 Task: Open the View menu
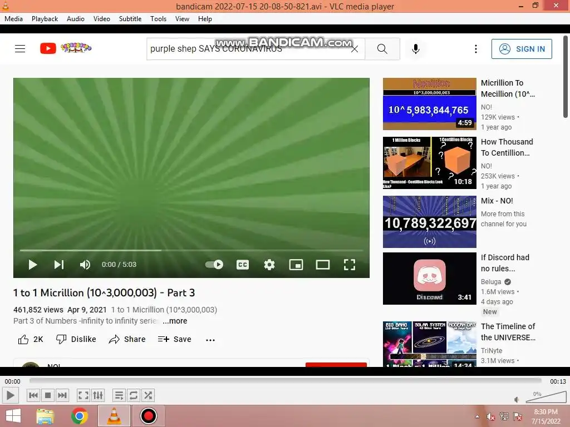pos(182,19)
